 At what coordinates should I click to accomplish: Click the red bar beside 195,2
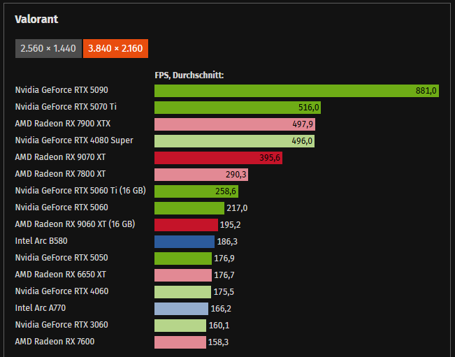pyautogui.click(x=186, y=225)
